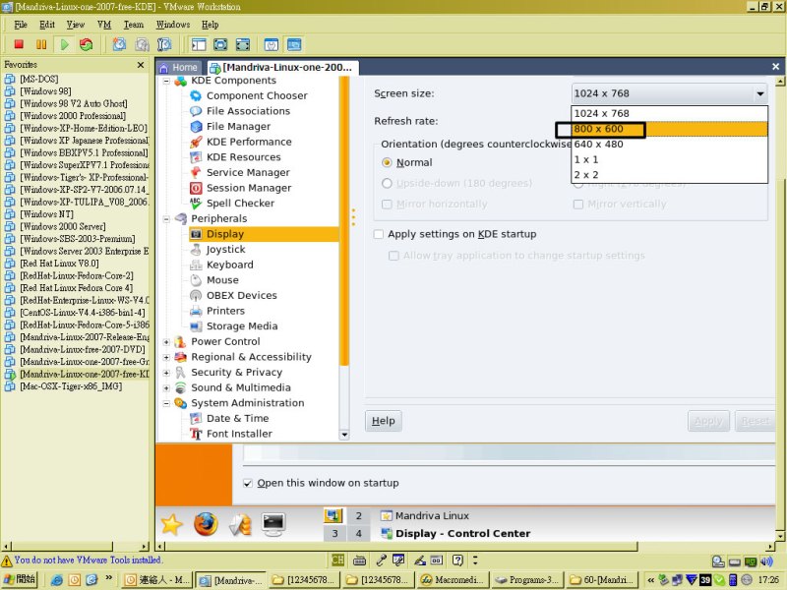Collapse System Administration node
Image resolution: width=787 pixels, height=590 pixels.
pos(166,403)
